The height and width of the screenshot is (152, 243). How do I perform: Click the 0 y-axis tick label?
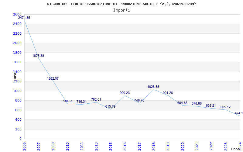pyautogui.click(x=20, y=139)
